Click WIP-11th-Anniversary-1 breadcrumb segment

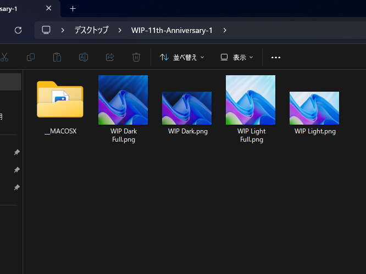tap(171, 30)
